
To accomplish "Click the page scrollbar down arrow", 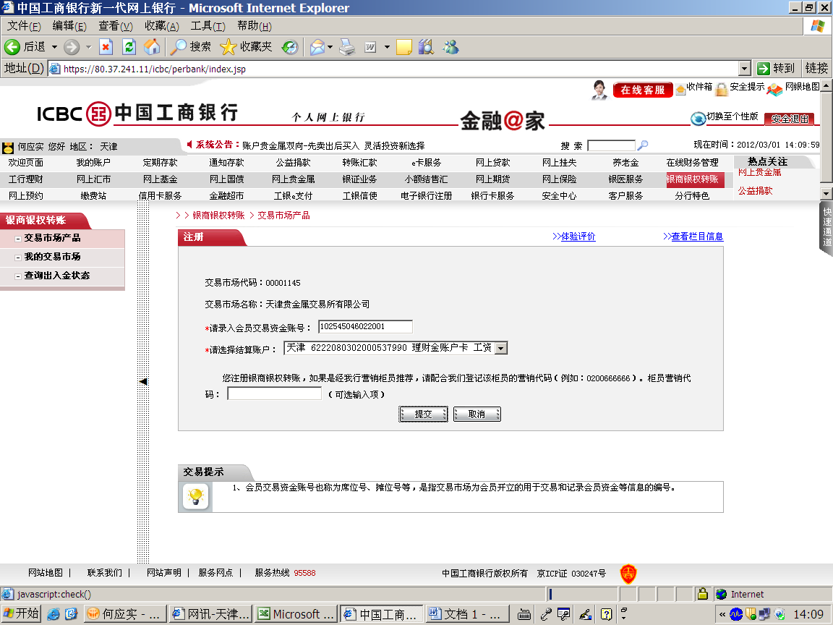I will point(826,193).
